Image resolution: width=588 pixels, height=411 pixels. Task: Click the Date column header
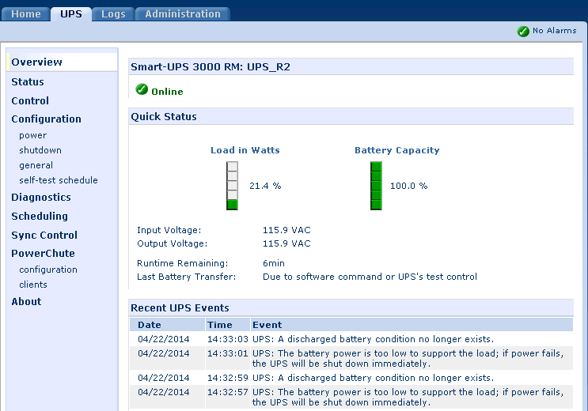pos(150,325)
